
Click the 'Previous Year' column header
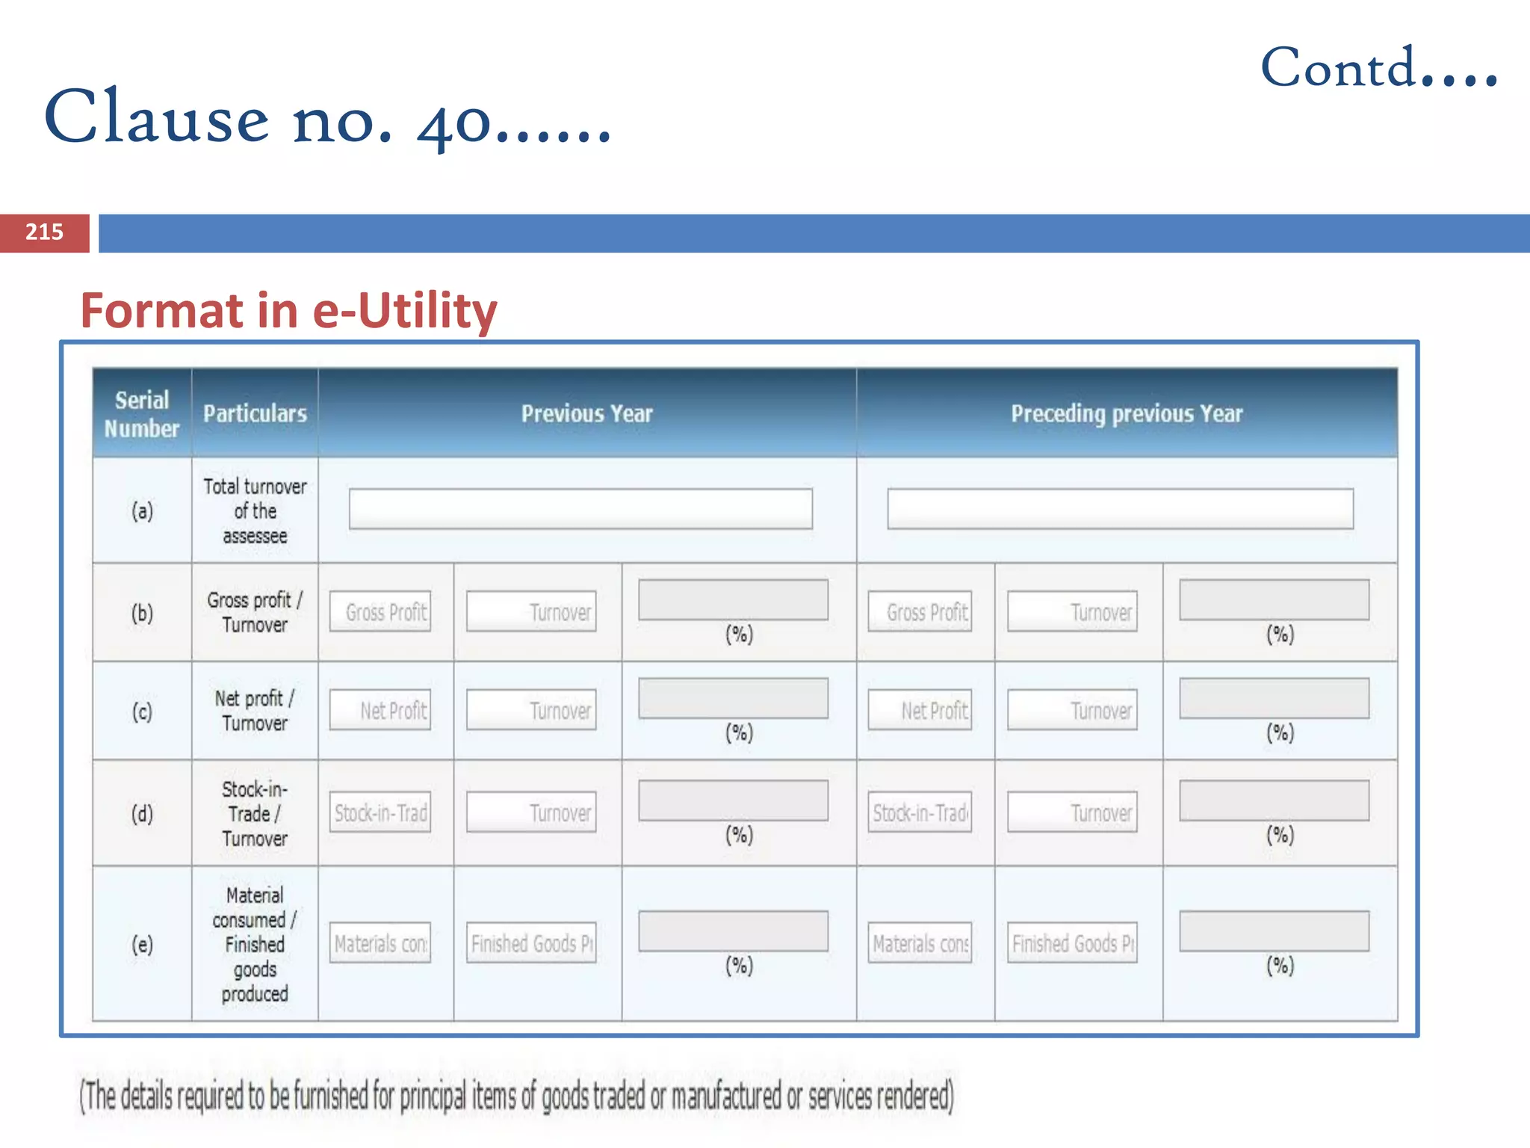[587, 413]
